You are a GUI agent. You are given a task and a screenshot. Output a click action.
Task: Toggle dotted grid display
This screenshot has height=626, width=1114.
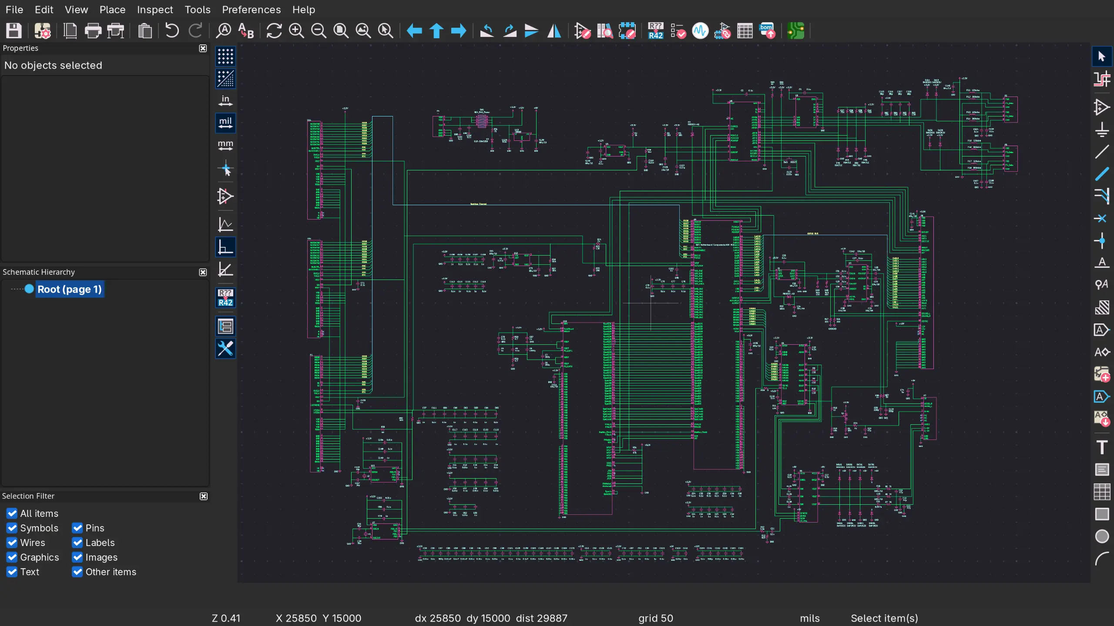[225, 57]
